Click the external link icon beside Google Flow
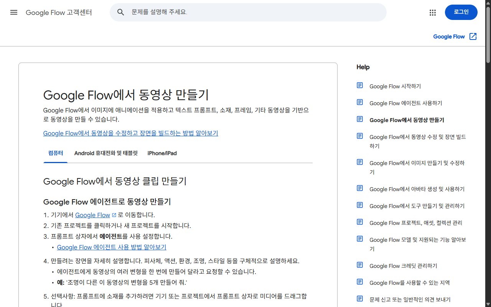 point(473,36)
